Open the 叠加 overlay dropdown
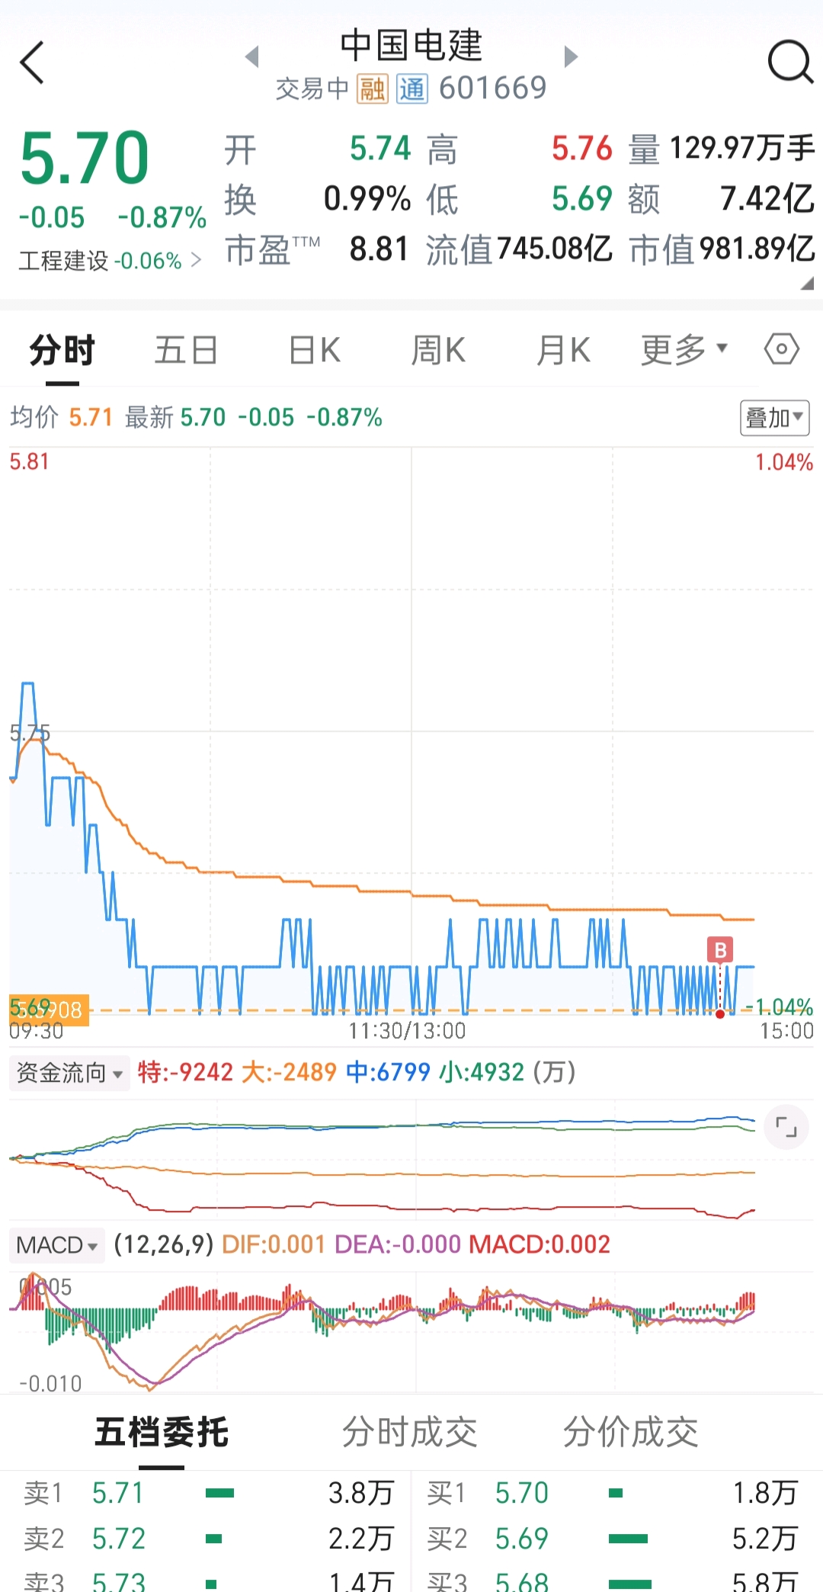The width and height of the screenshot is (823, 1592). click(774, 418)
